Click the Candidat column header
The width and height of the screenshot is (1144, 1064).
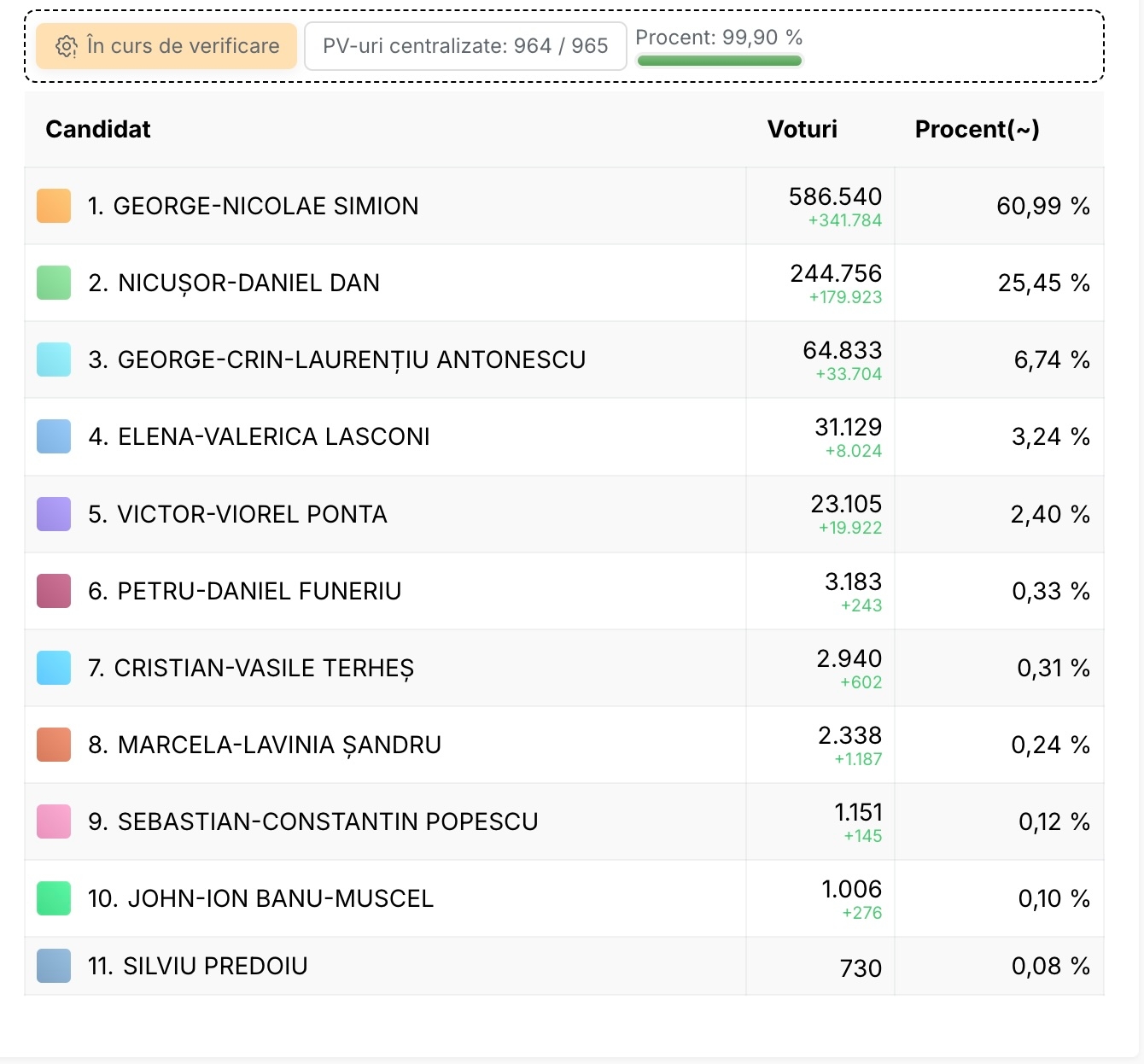tap(98, 129)
